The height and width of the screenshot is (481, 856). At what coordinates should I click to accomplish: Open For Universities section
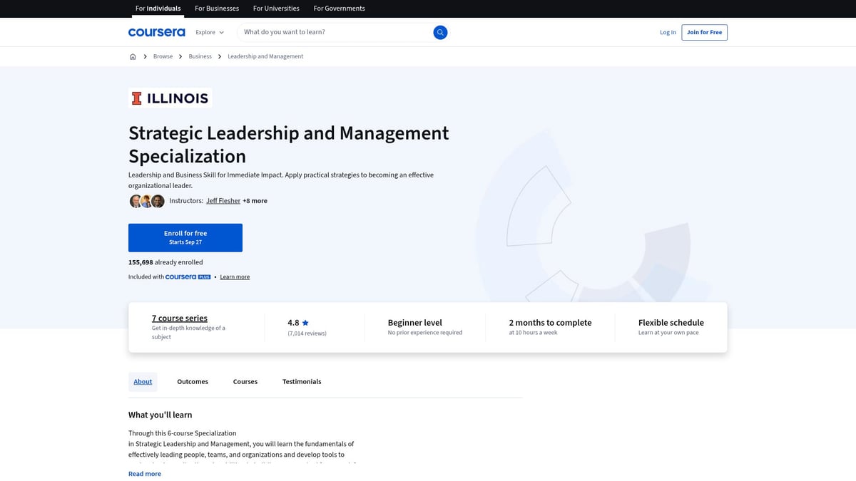click(x=276, y=9)
